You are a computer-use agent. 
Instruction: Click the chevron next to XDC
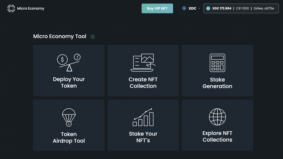pos(199,8)
